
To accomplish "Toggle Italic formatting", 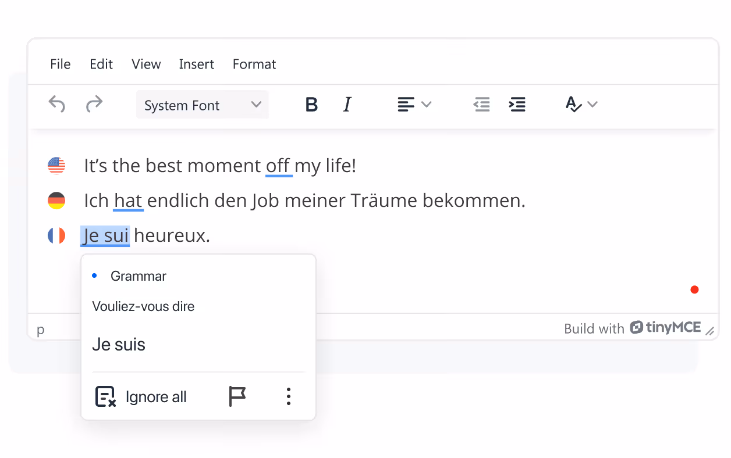I will click(347, 104).
